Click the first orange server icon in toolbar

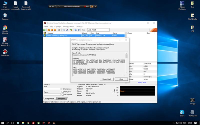[48, 30]
